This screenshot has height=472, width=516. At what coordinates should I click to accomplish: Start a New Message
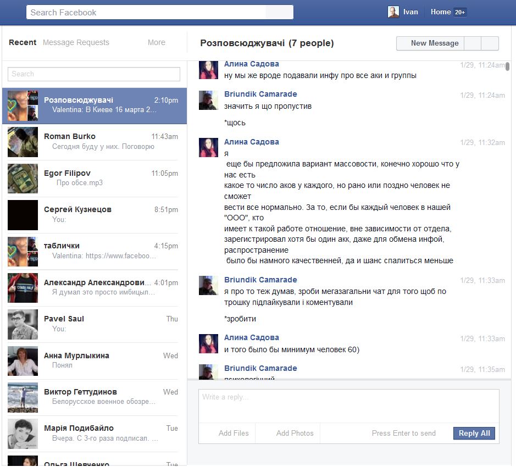pos(434,43)
